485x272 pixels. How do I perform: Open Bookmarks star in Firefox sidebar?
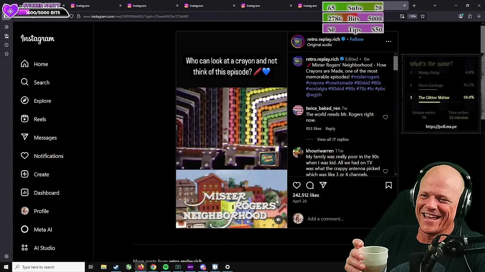pyautogui.click(x=6, y=54)
